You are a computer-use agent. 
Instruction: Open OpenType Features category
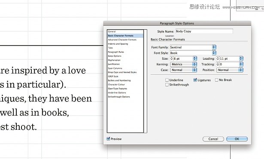(x=118, y=89)
